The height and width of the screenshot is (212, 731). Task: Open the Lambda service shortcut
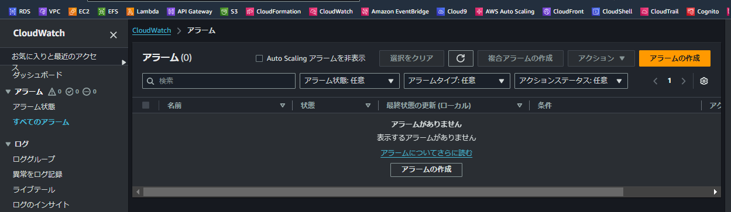coord(143,11)
